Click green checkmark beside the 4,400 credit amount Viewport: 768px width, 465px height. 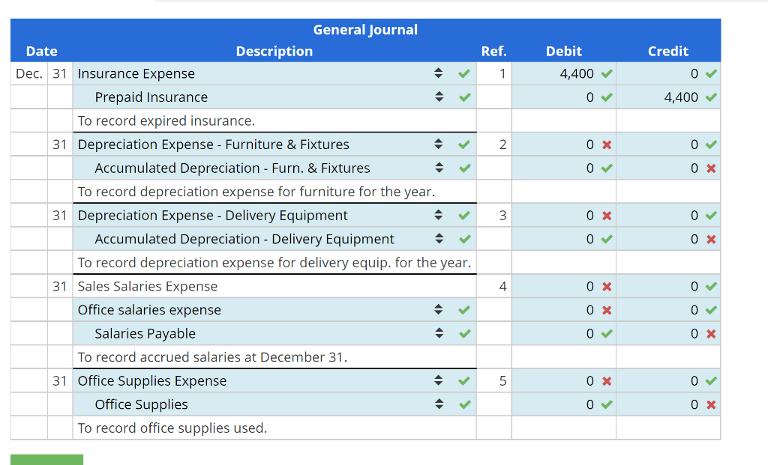tap(711, 97)
